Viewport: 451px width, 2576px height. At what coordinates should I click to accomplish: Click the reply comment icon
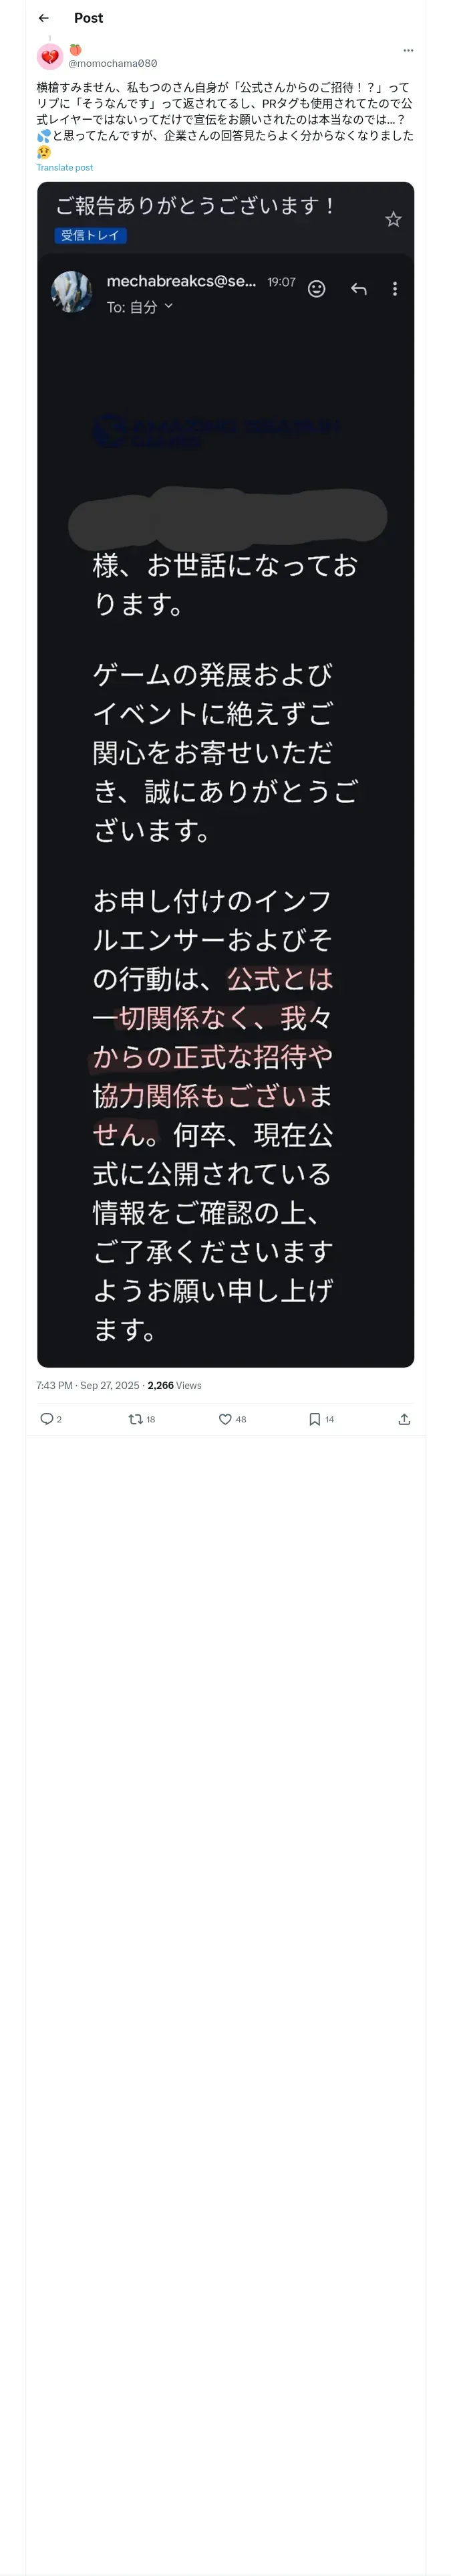(46, 1419)
